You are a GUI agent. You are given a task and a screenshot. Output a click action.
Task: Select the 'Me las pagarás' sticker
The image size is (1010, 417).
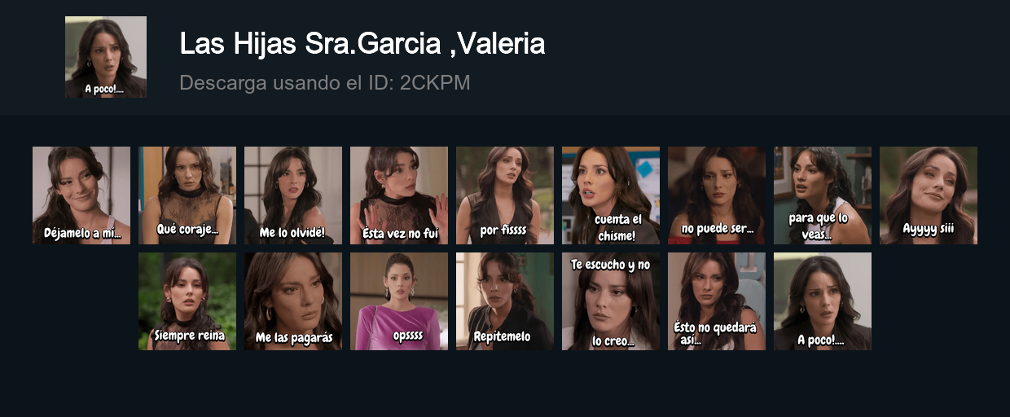pyautogui.click(x=293, y=301)
